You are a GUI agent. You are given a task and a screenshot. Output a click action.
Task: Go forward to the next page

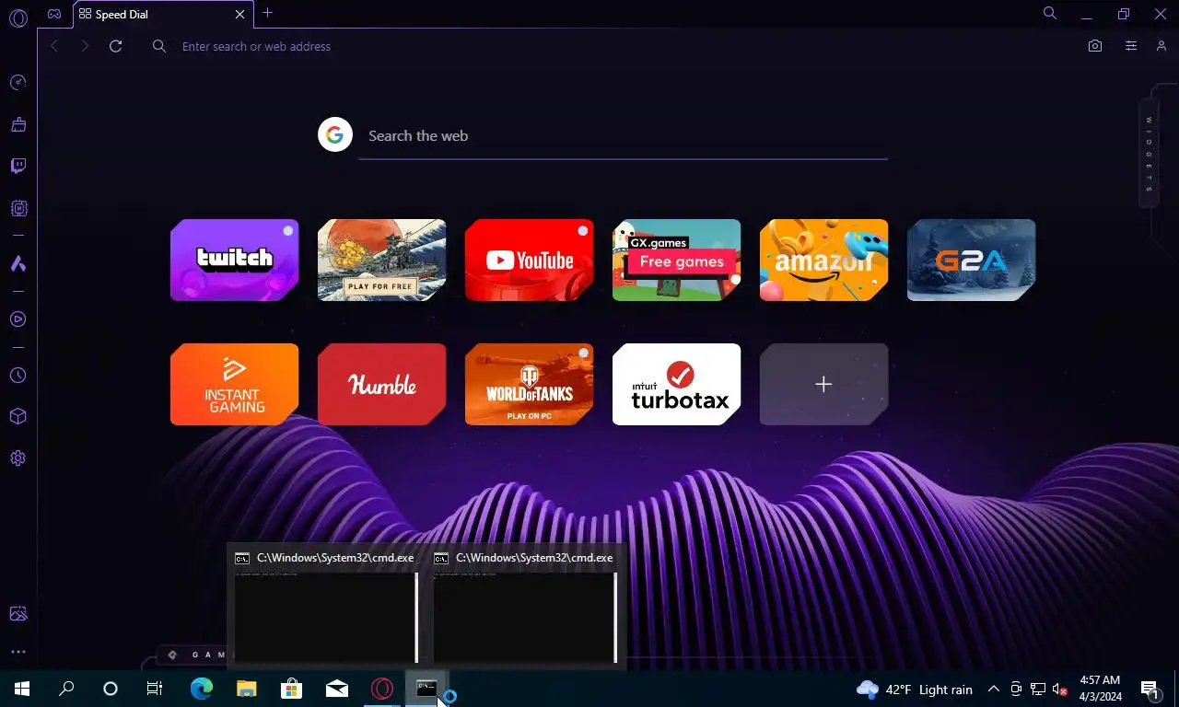[85, 46]
